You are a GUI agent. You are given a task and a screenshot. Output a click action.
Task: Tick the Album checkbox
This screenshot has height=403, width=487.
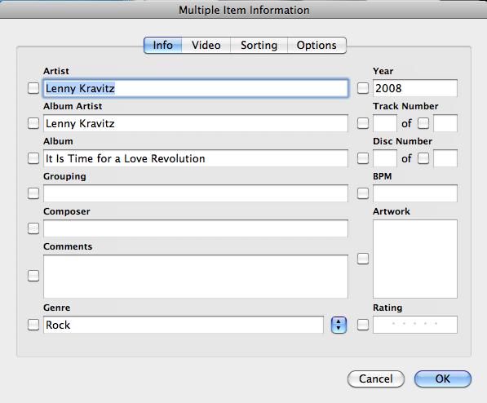pyautogui.click(x=33, y=158)
